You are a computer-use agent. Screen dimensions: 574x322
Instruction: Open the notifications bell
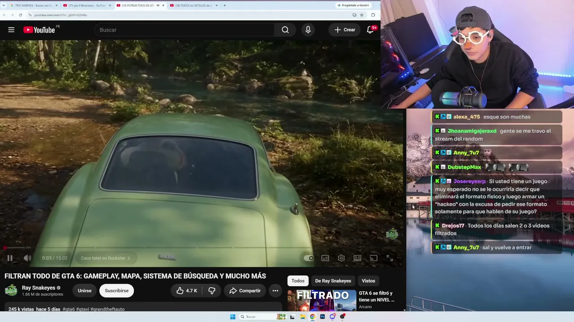pyautogui.click(x=370, y=30)
